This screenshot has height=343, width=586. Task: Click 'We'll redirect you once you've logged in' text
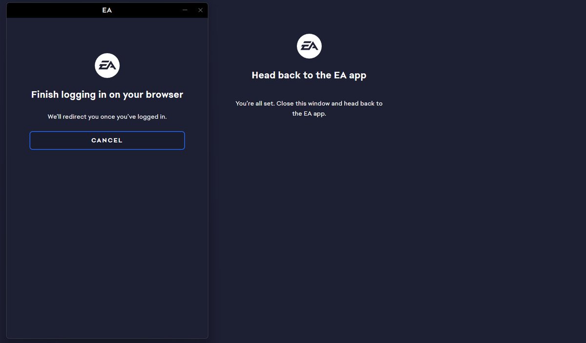click(107, 117)
